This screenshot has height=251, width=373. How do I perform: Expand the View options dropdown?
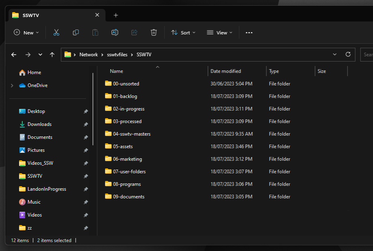[x=220, y=32]
